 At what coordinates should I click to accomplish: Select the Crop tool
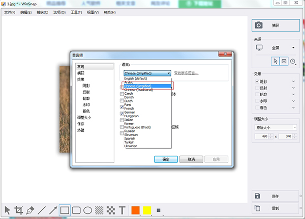[x=19, y=210]
